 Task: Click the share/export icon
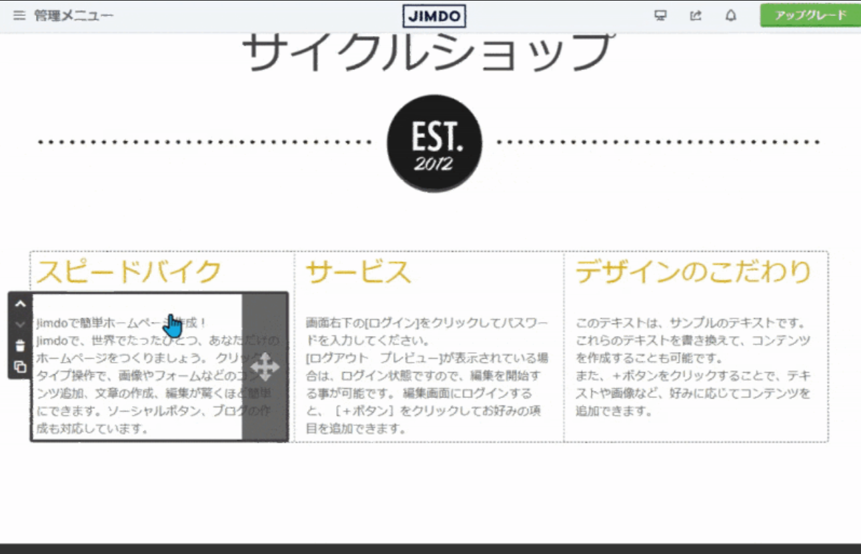[696, 15]
